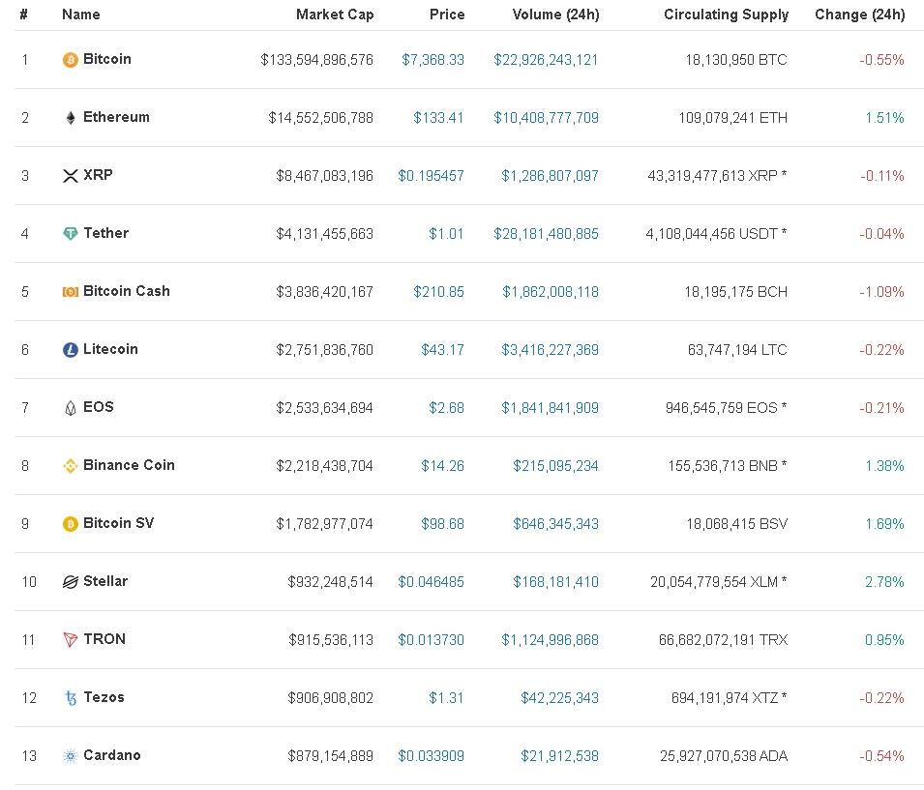924x790 pixels.
Task: Click the Bitcoin coin logo icon
Action: tap(70, 60)
